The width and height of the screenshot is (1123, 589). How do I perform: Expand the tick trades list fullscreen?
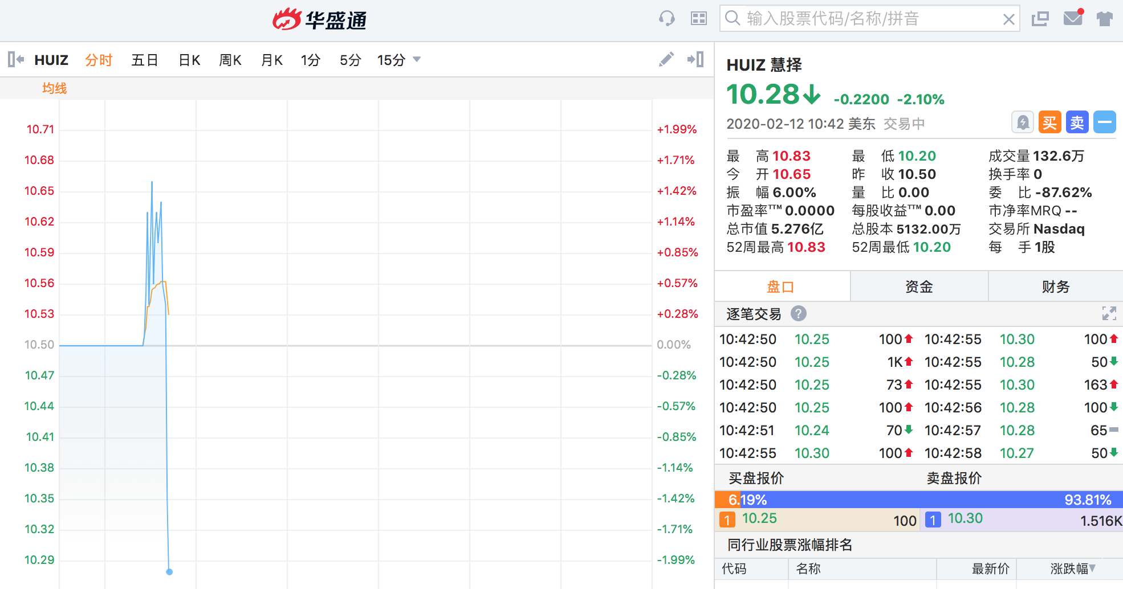click(1109, 313)
